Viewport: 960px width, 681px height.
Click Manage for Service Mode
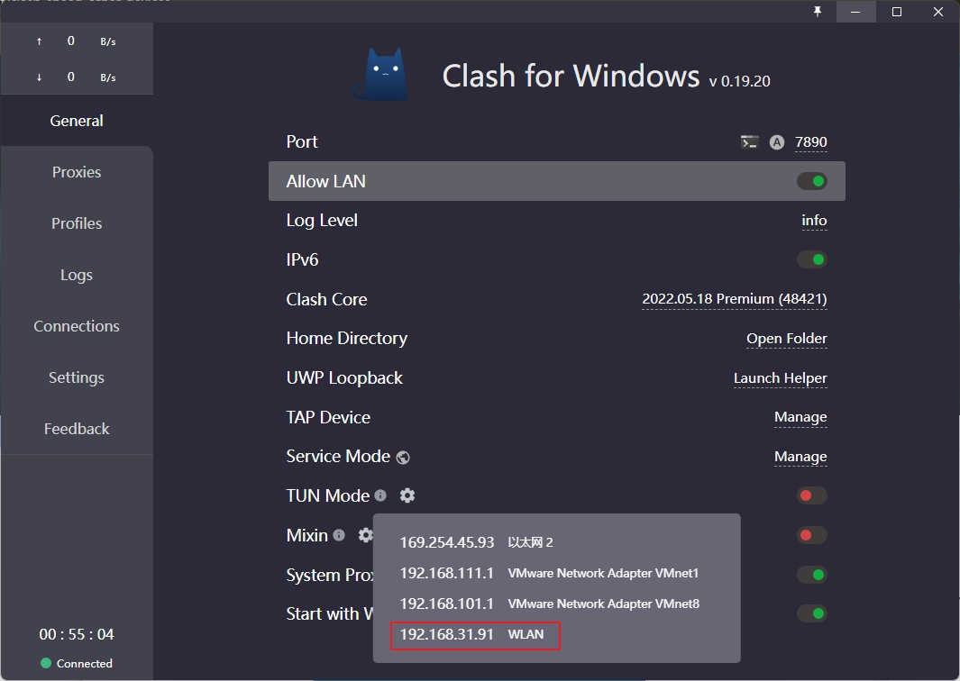[x=800, y=457]
